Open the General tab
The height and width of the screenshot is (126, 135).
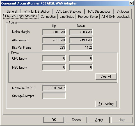pyautogui.click(x=12, y=11)
